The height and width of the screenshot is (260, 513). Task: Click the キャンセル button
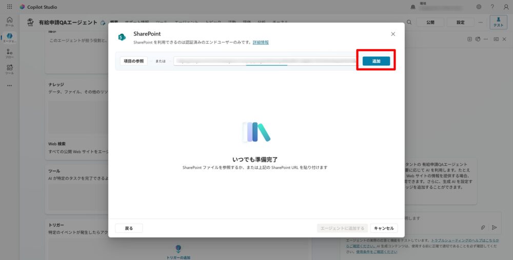[x=384, y=228]
